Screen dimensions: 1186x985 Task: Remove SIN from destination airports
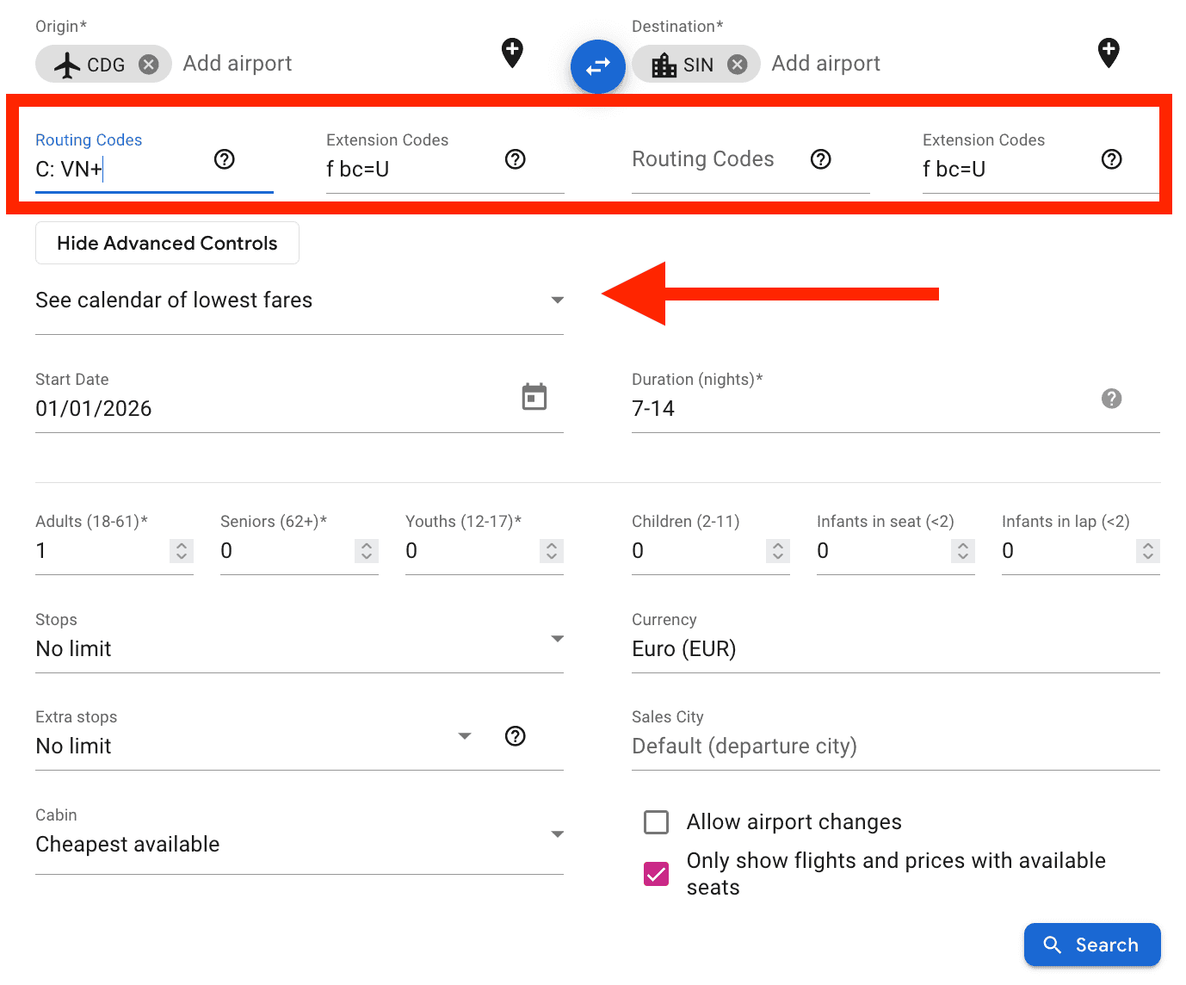point(737,65)
